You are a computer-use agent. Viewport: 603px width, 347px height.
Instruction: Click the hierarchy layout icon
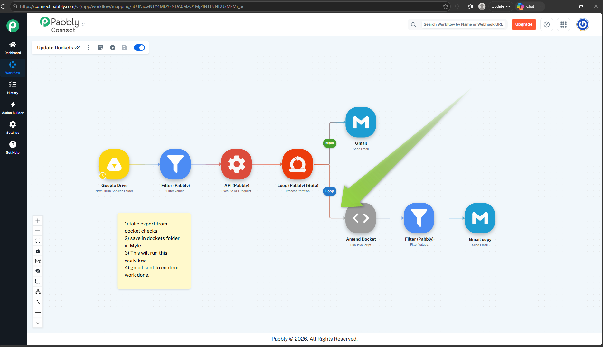(38, 292)
